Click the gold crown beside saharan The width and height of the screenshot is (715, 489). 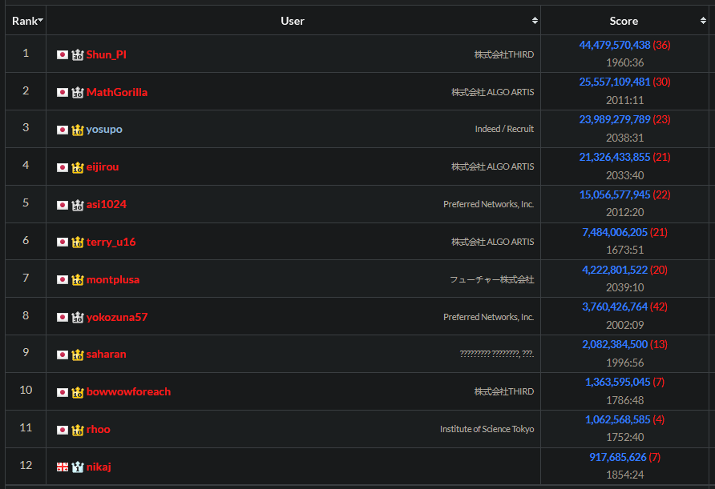click(x=78, y=355)
